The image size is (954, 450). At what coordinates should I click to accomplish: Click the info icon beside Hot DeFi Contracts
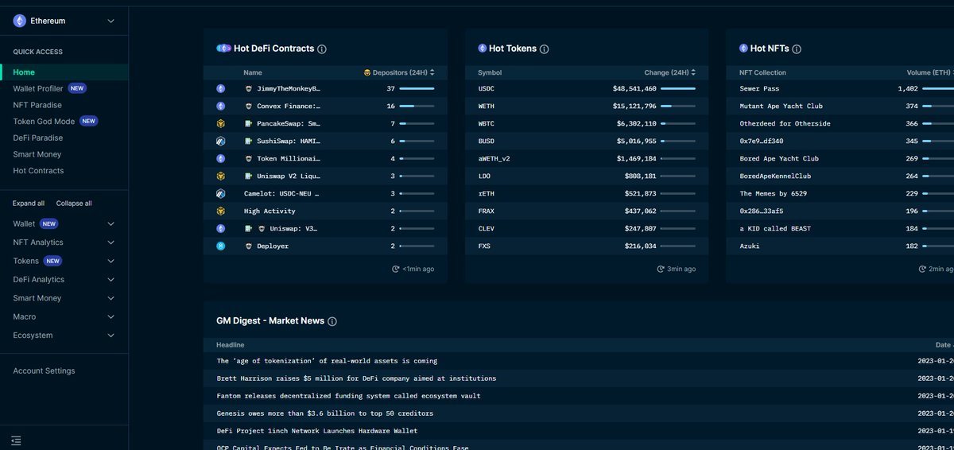(x=322, y=49)
